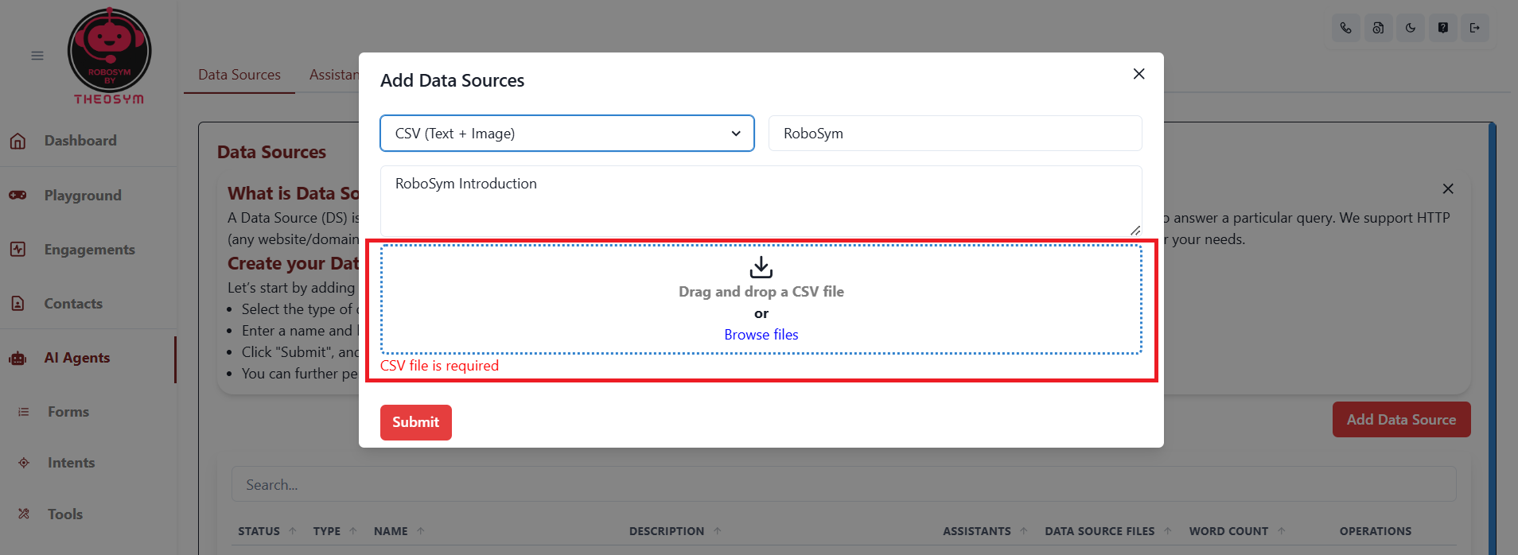Image resolution: width=1518 pixels, height=555 pixels.
Task: Dismiss the What is Data Source info card
Action: coord(1448,188)
